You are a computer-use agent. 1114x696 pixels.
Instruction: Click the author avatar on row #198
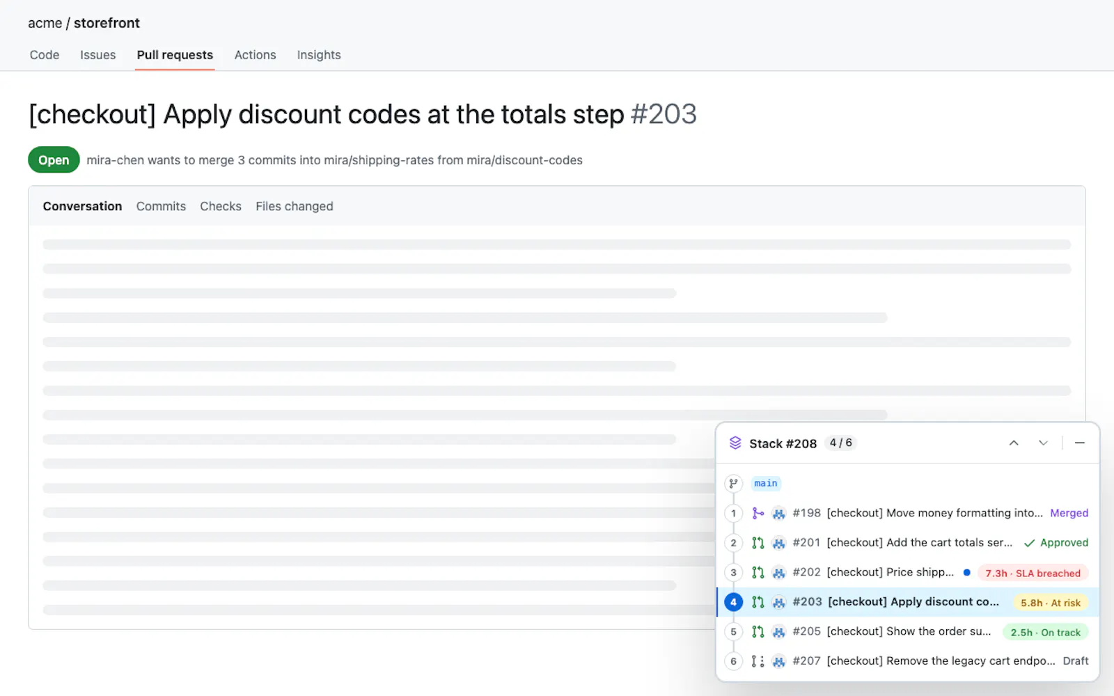[x=779, y=514]
